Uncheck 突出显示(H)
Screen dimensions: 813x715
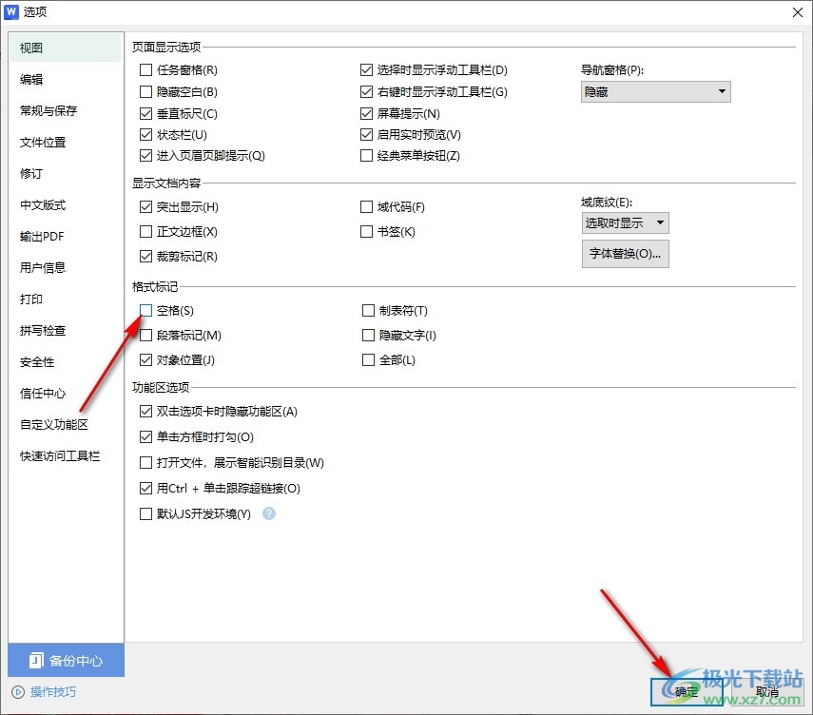pyautogui.click(x=146, y=207)
